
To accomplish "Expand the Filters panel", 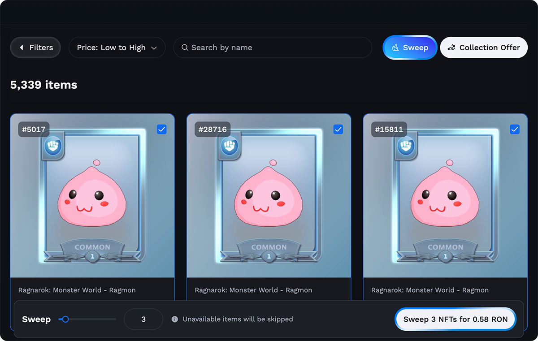I will [x=35, y=47].
